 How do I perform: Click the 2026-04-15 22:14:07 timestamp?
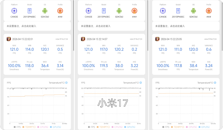[97, 39]
